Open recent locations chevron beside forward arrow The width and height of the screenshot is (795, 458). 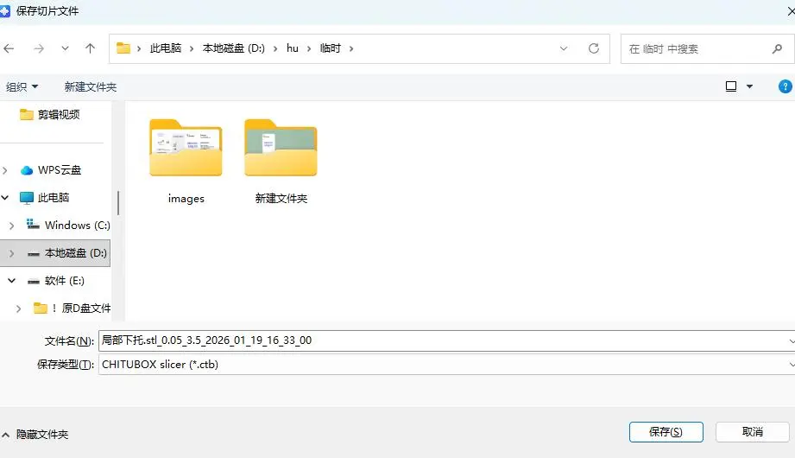coord(65,48)
